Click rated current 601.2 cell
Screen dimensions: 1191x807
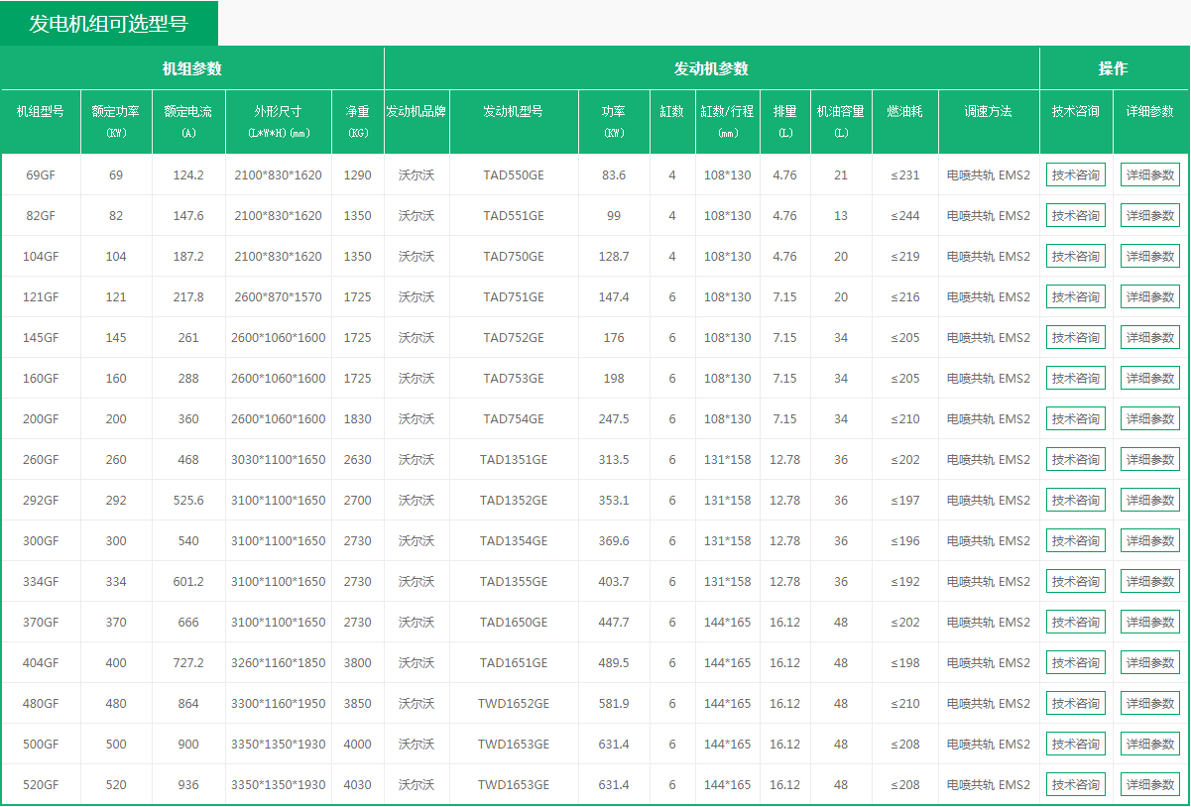(188, 582)
